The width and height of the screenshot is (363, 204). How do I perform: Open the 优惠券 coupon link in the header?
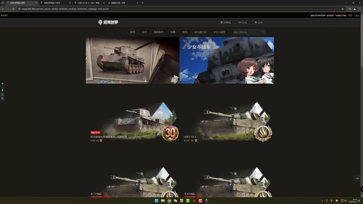pyautogui.click(x=226, y=22)
